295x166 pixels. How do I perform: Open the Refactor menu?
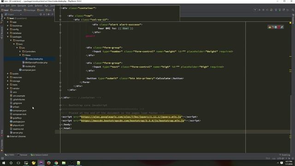tap(39, 6)
